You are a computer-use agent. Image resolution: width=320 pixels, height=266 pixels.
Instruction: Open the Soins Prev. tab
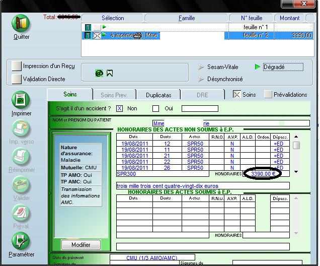tap(114, 95)
